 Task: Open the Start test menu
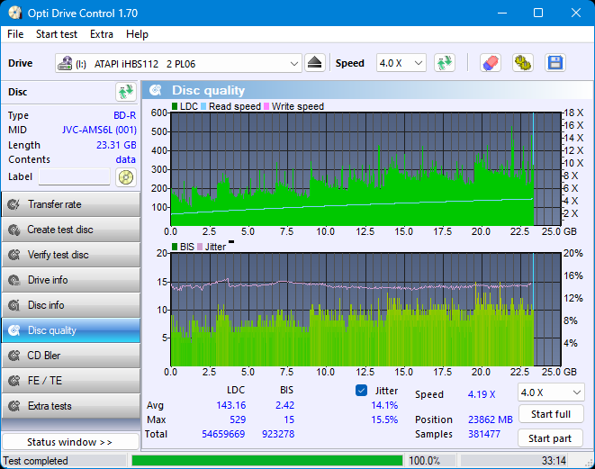point(57,34)
